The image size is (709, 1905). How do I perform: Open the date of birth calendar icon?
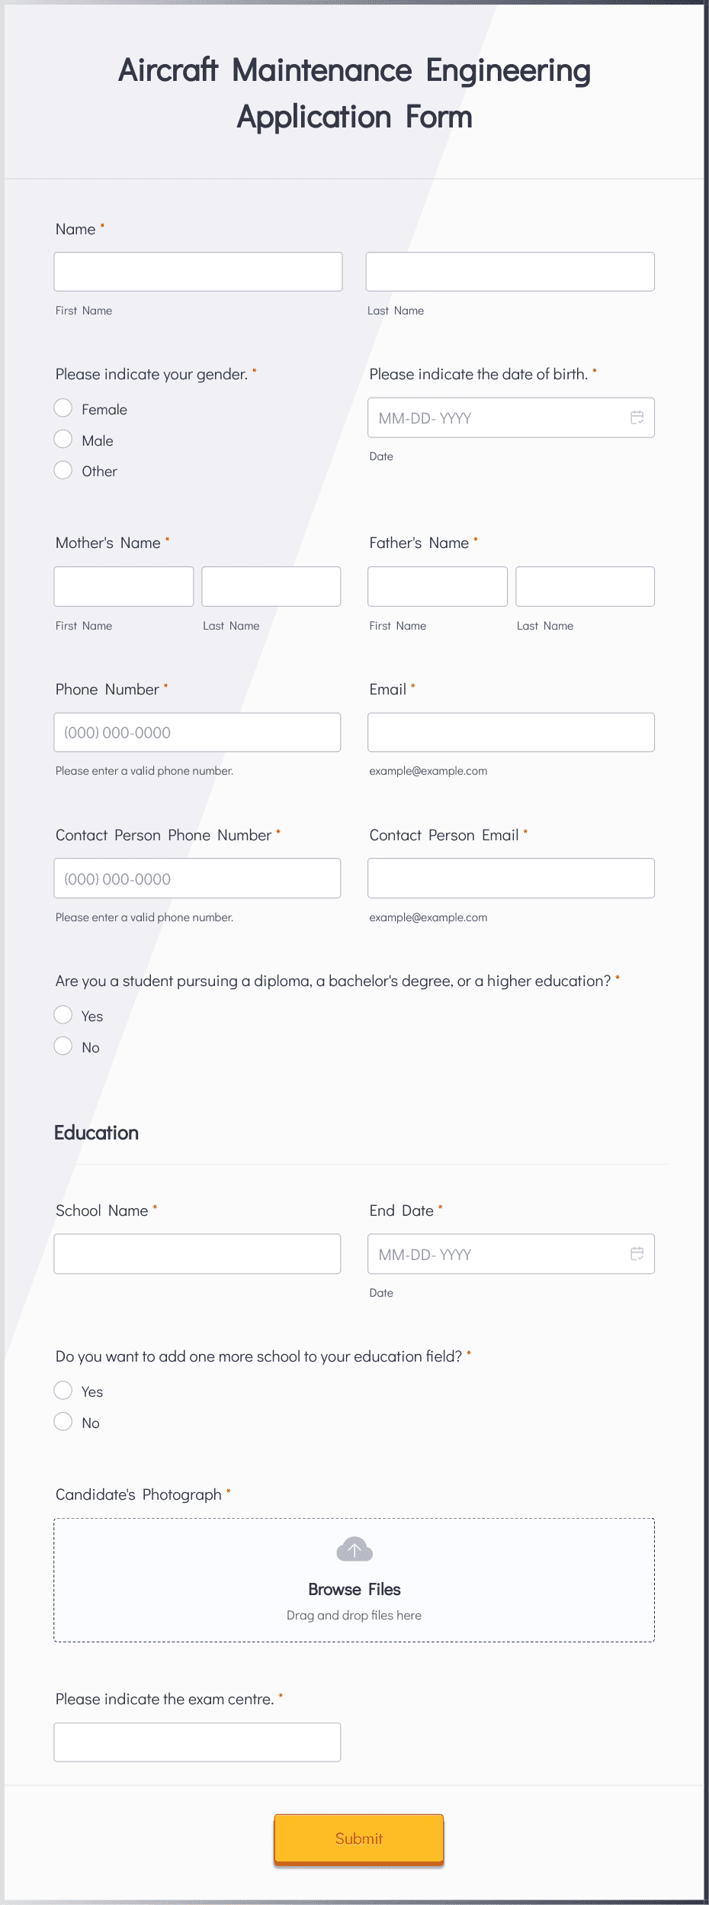click(637, 417)
